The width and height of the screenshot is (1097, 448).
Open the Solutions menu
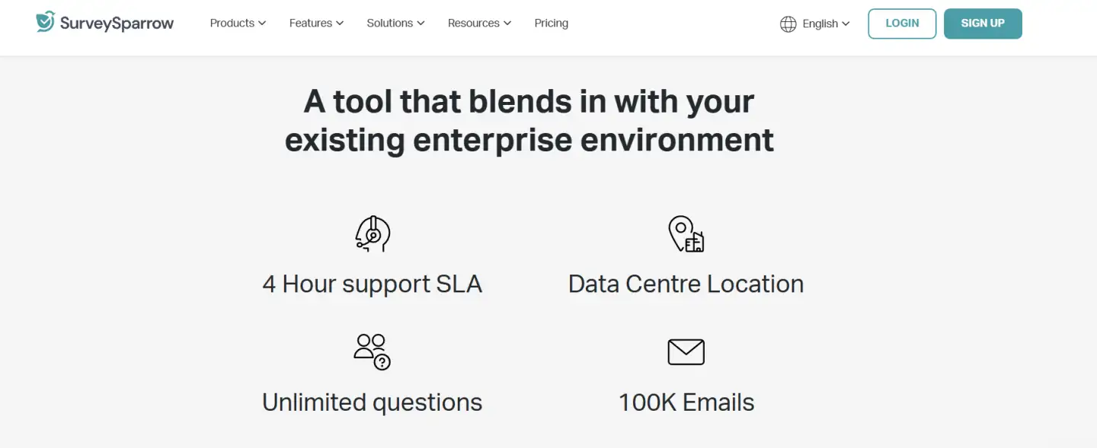click(x=395, y=23)
